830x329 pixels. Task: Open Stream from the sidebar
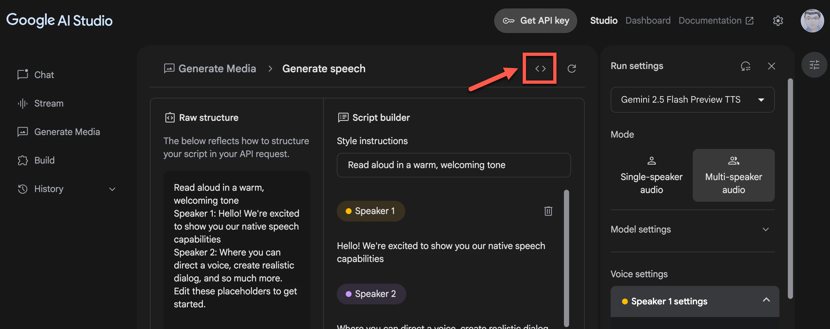49,103
